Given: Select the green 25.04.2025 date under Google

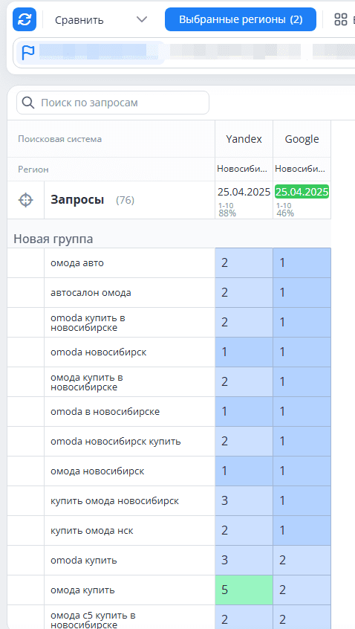Looking at the screenshot, I should 302,192.
